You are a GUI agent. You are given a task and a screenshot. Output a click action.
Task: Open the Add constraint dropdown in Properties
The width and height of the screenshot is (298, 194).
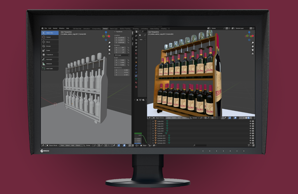click(142, 40)
